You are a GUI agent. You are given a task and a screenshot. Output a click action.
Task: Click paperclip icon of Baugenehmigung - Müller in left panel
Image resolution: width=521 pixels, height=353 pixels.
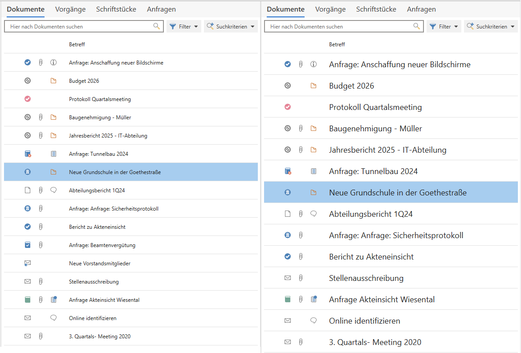coord(41,118)
